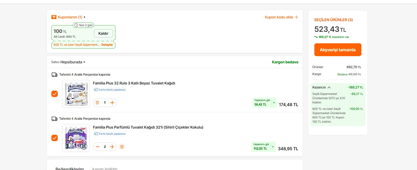Increase quantity of Familia Parfümlü Tuvalet Kağıdı
Viewport: 417px width, 170px height.
coord(112,147)
